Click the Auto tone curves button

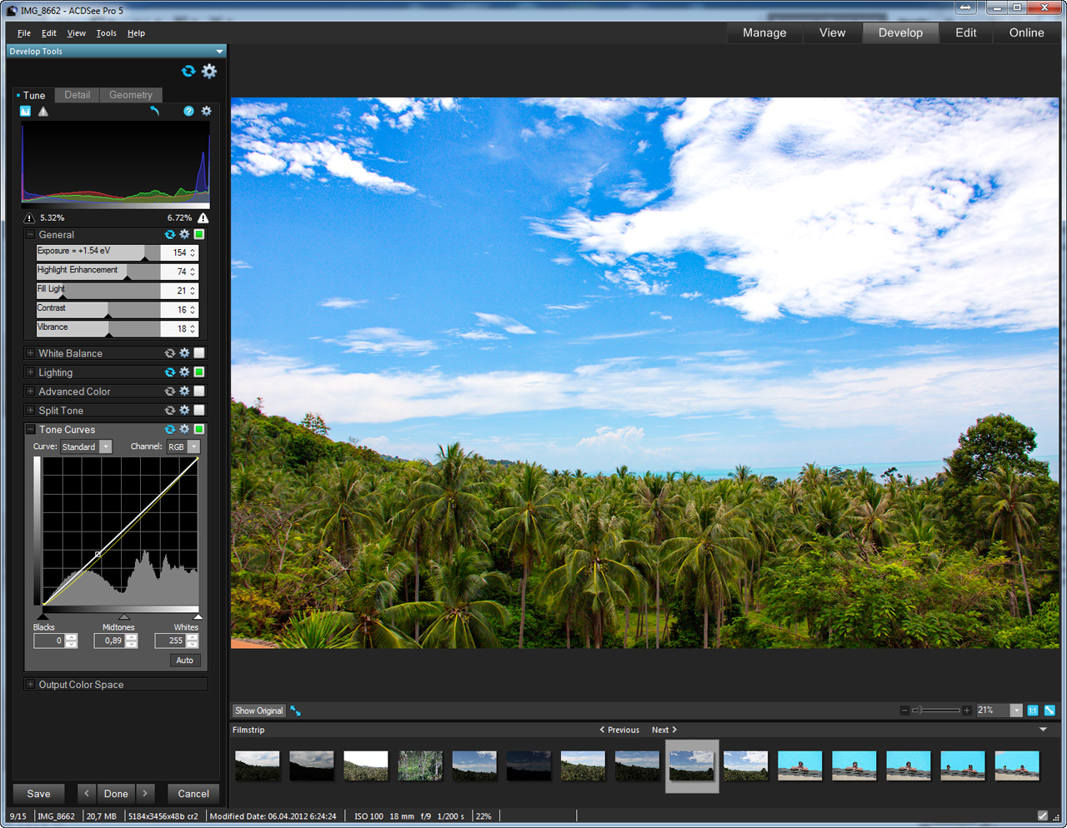(184, 661)
